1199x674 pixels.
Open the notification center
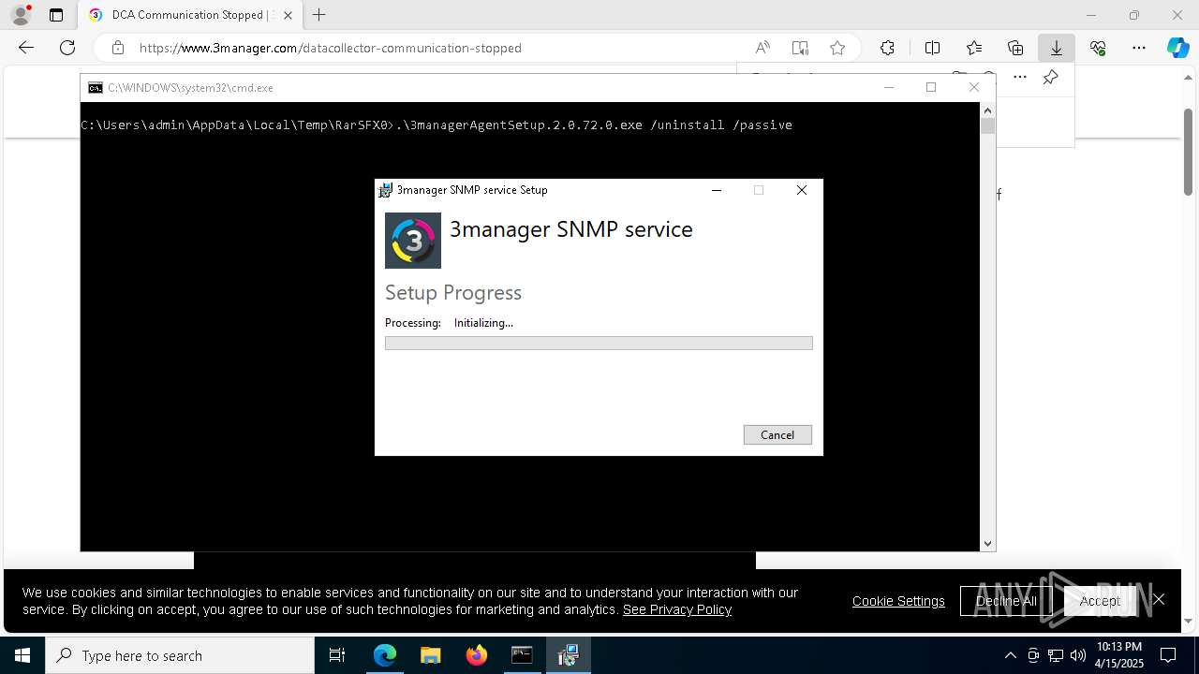1169,655
